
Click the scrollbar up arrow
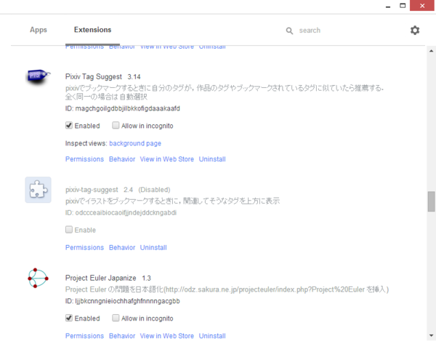431,51
